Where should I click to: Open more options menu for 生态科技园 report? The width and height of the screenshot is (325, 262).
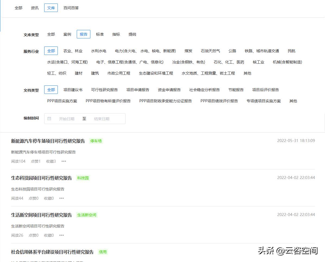tap(61, 198)
